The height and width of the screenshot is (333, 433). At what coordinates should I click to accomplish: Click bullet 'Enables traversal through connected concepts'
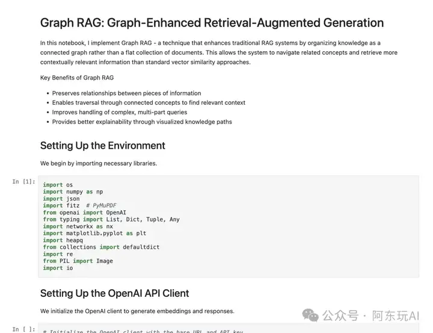(x=149, y=102)
